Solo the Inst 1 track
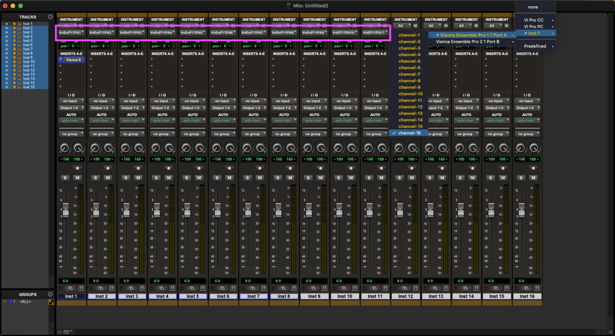 (65, 178)
